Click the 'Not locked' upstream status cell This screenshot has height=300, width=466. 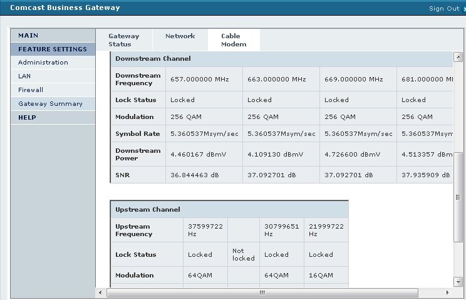pos(243,254)
